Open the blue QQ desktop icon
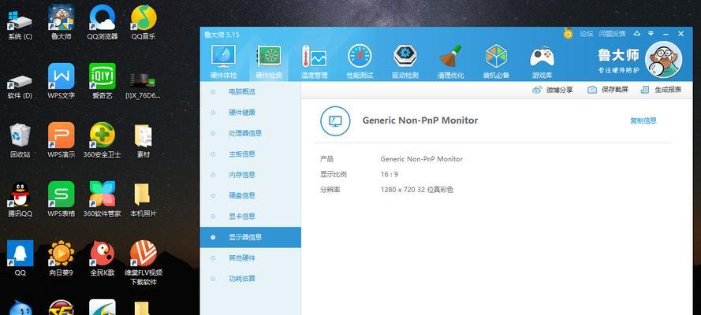The height and width of the screenshot is (315, 701). pyautogui.click(x=21, y=259)
